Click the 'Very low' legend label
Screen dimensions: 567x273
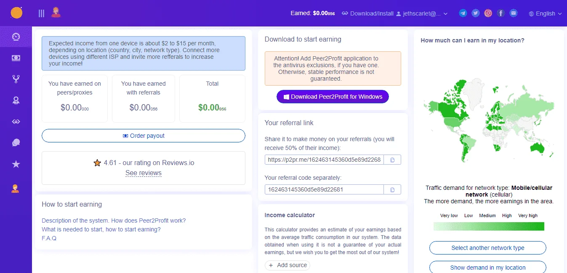click(x=449, y=215)
